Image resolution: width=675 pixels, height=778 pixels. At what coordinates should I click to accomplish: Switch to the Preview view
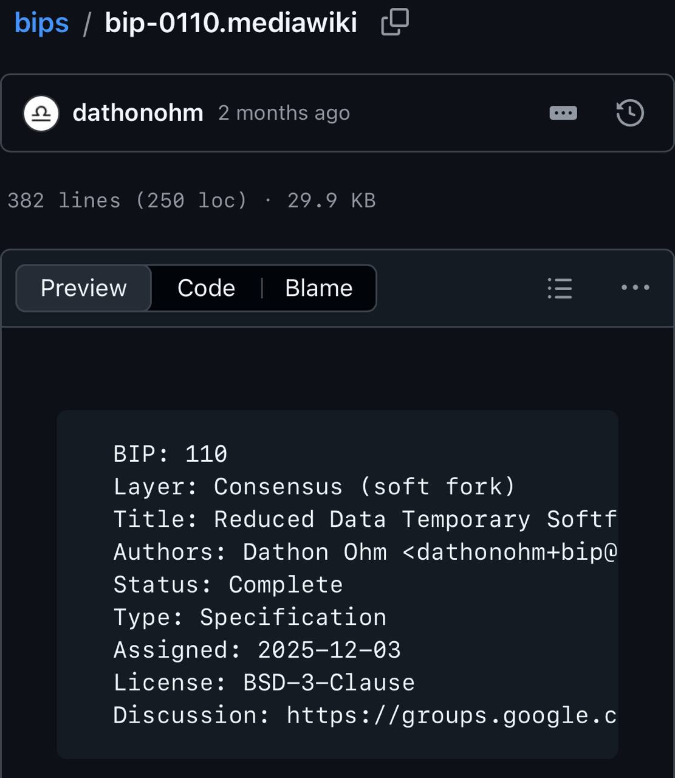(x=84, y=288)
